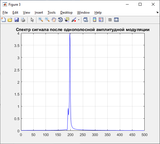Print the figure using the printer icon
Image resolution: width=160 pixels, height=144 pixels.
pyautogui.click(x=23, y=20)
